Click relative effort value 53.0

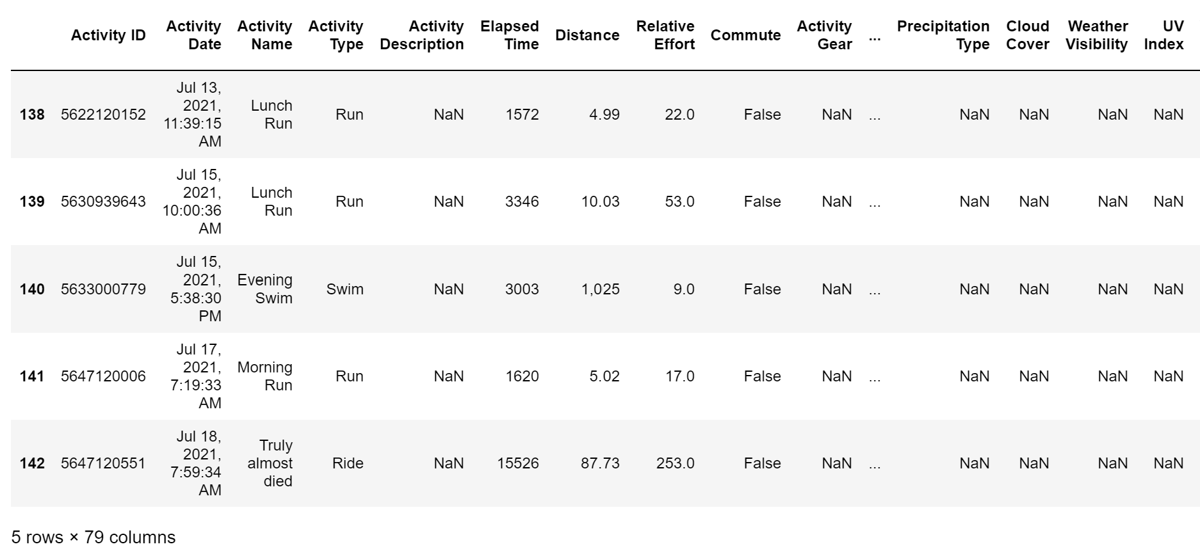(x=679, y=202)
